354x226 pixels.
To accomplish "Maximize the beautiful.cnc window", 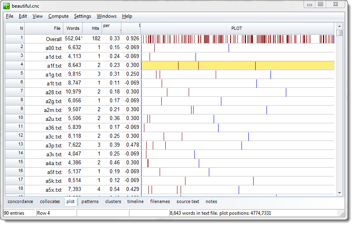I will 321,4.
